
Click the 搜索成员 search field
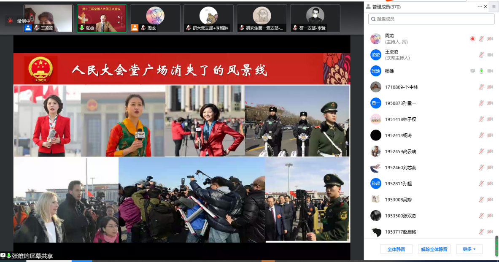coord(426,19)
